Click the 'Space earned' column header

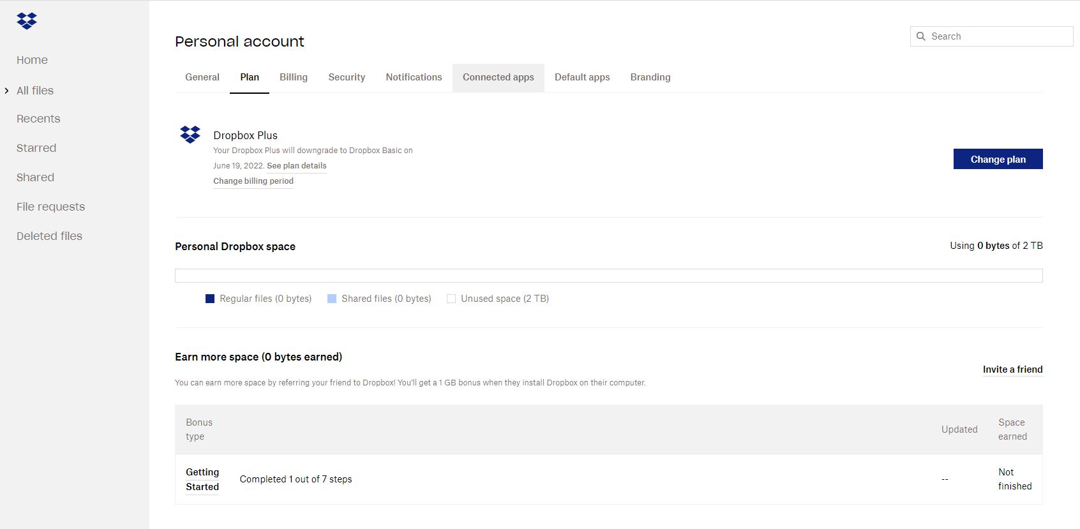1013,429
